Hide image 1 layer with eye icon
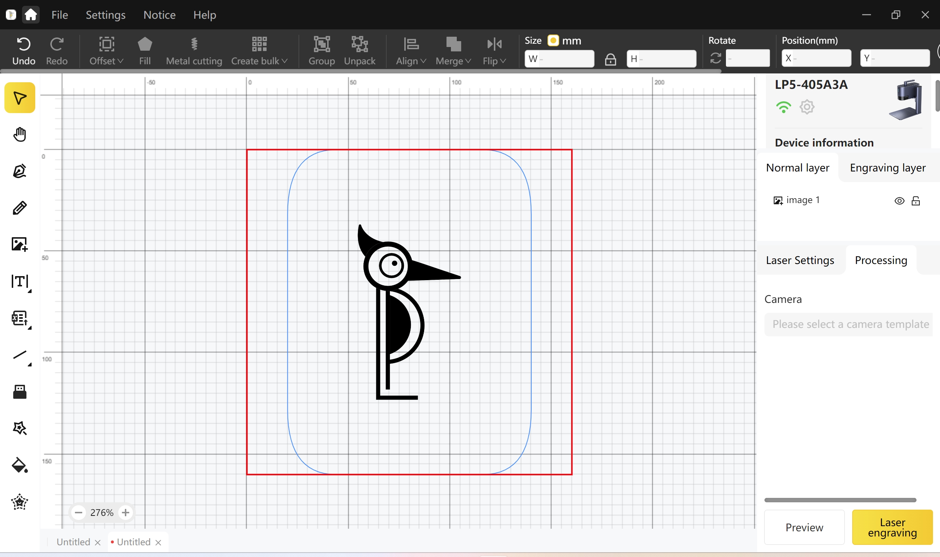Screen dimensions: 940x557 899,201
